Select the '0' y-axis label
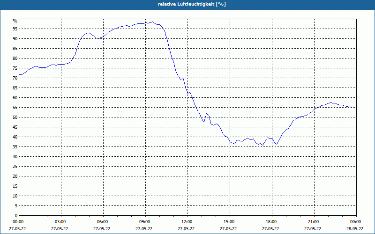 16,216
